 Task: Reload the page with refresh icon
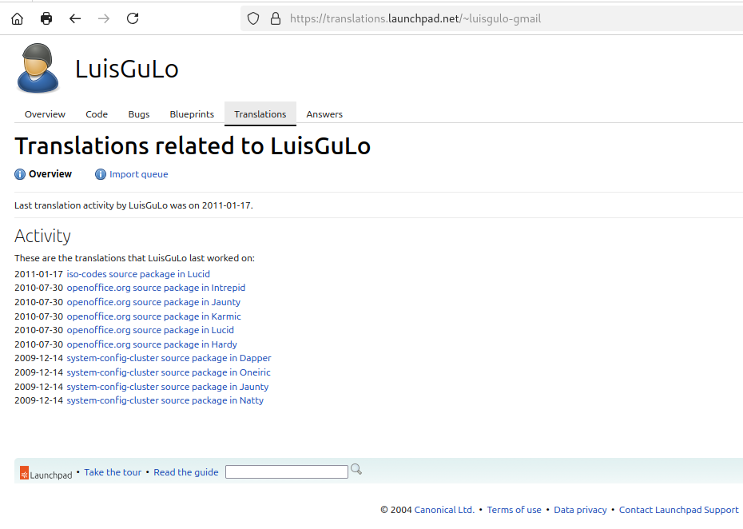click(133, 18)
